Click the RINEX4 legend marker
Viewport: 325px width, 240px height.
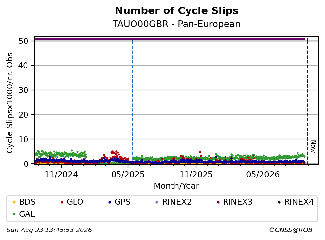(x=279, y=202)
